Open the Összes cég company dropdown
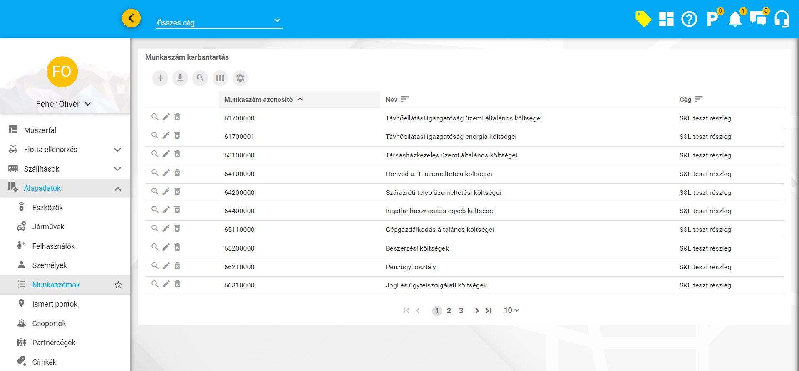The width and height of the screenshot is (799, 371). (x=219, y=22)
